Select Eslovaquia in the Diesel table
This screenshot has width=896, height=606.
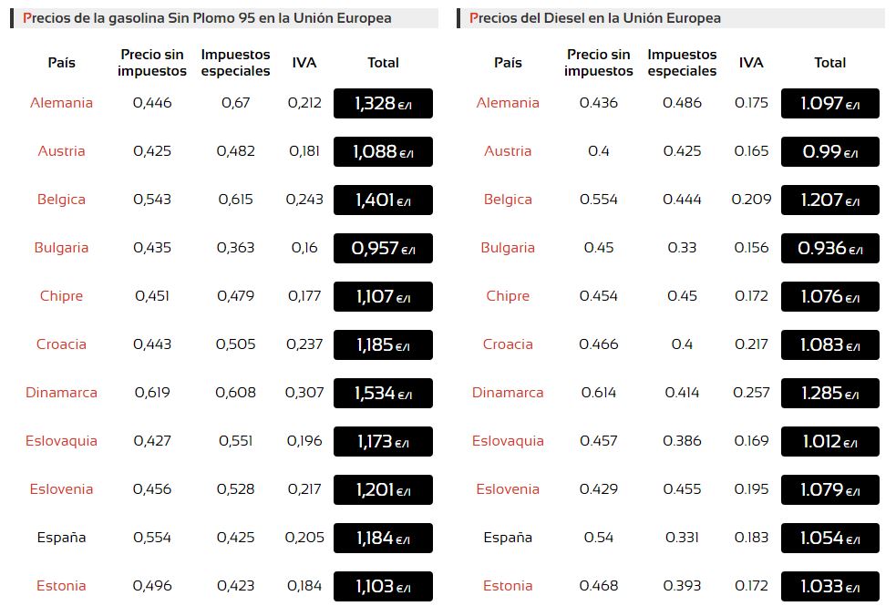(x=508, y=441)
